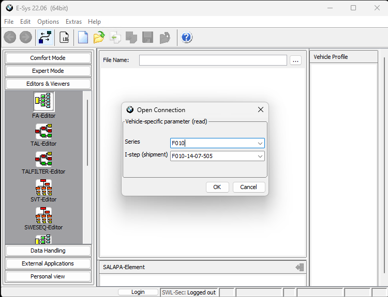This screenshot has height=297, width=388.
Task: Open the FA-Editor icon
Action: tap(44, 102)
